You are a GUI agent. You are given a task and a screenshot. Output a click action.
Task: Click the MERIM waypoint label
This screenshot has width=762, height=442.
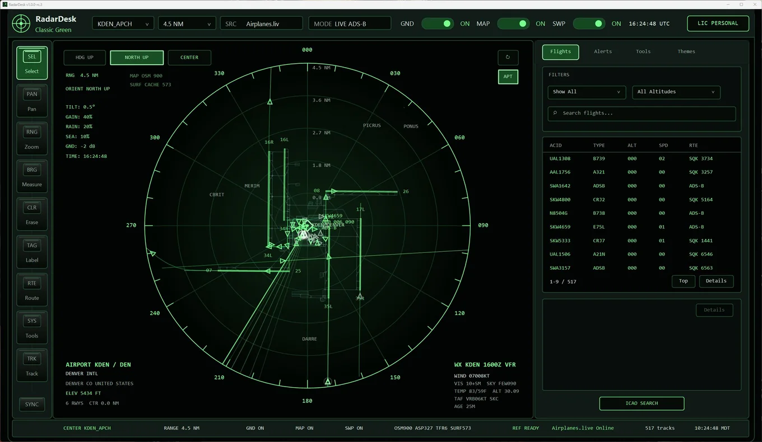click(252, 186)
